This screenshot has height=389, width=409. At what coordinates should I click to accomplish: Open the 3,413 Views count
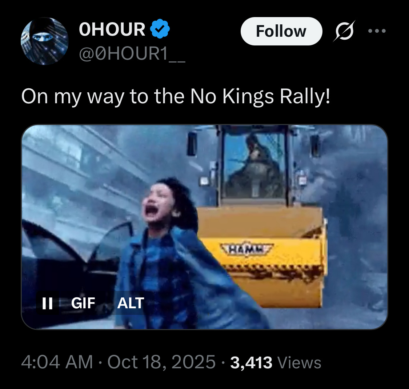coord(276,362)
